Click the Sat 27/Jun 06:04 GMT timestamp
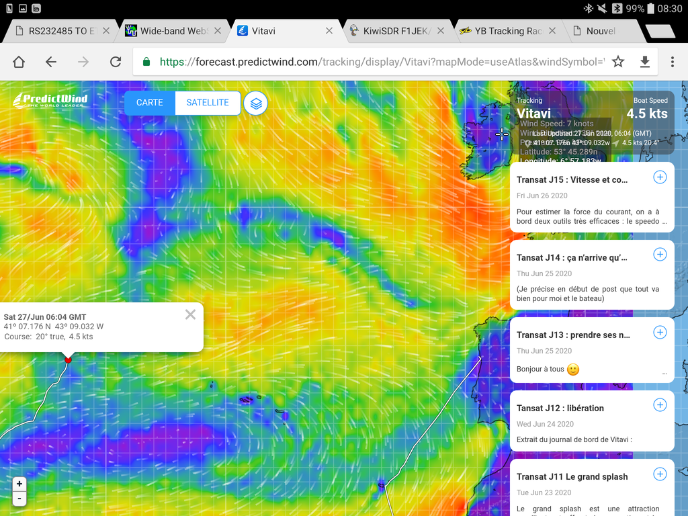This screenshot has height=516, width=688. 45,317
